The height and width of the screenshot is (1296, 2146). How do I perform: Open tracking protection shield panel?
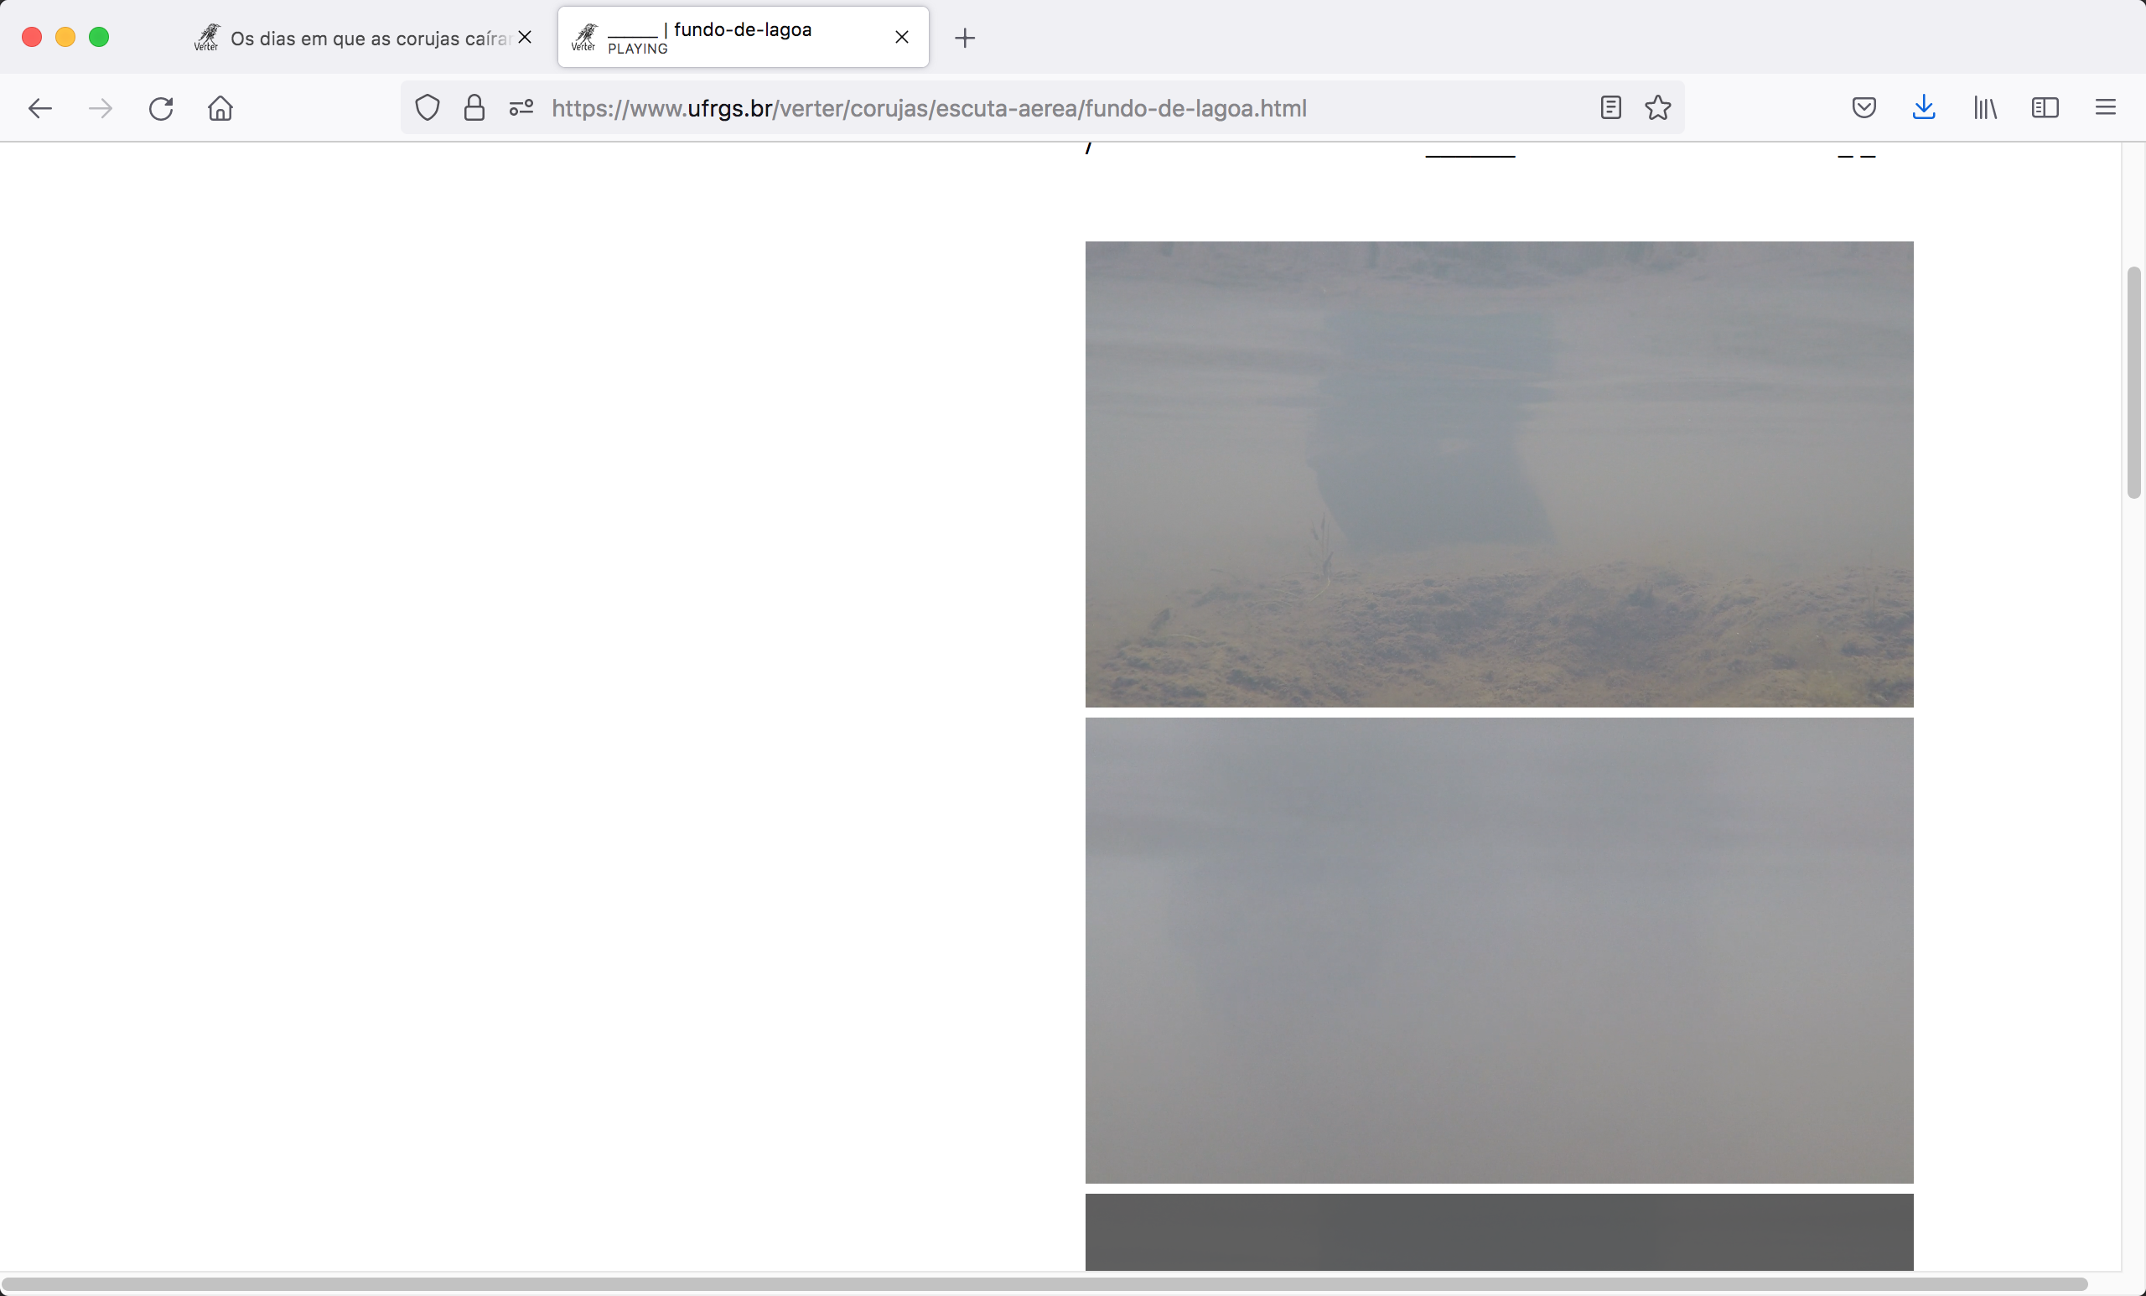428,108
